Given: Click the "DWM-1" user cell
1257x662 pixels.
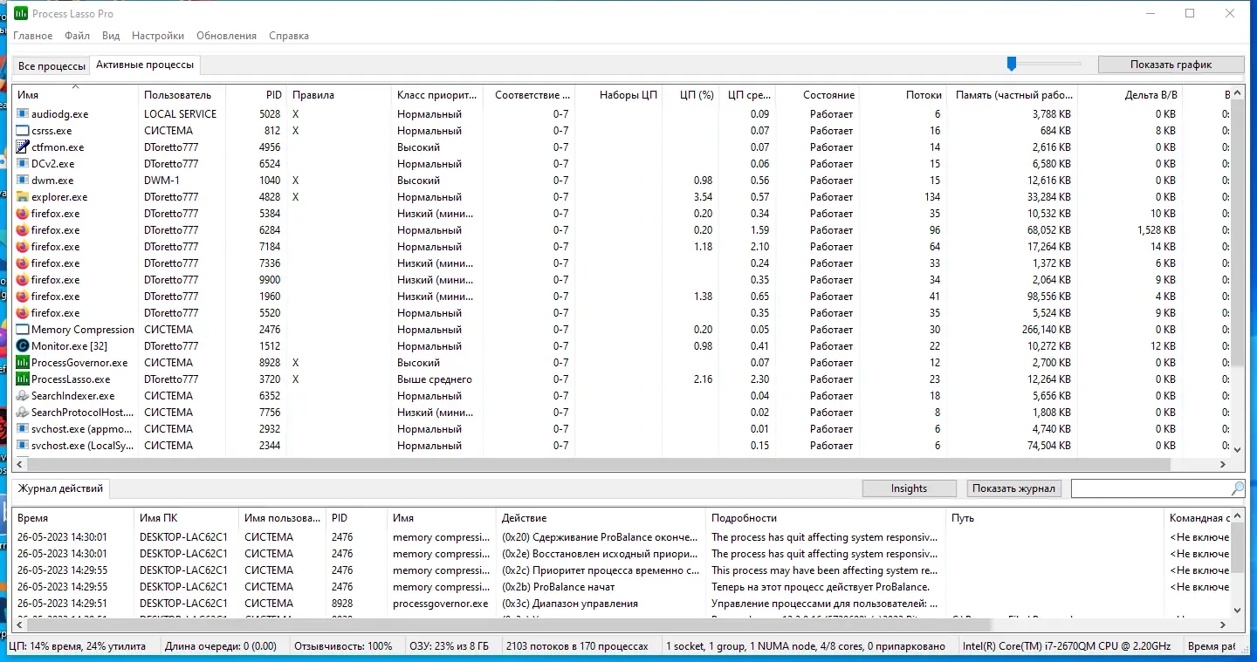Looking at the screenshot, I should pos(161,181).
